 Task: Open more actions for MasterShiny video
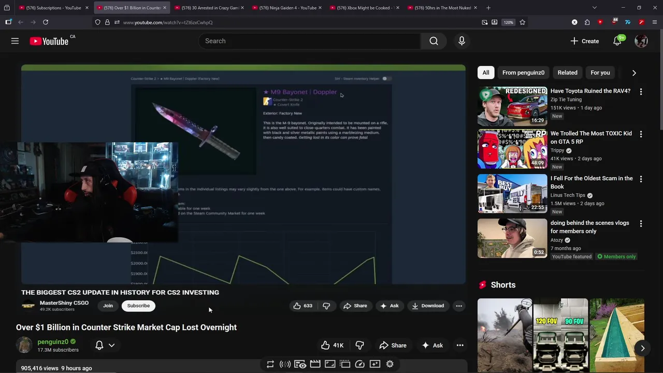point(459,306)
